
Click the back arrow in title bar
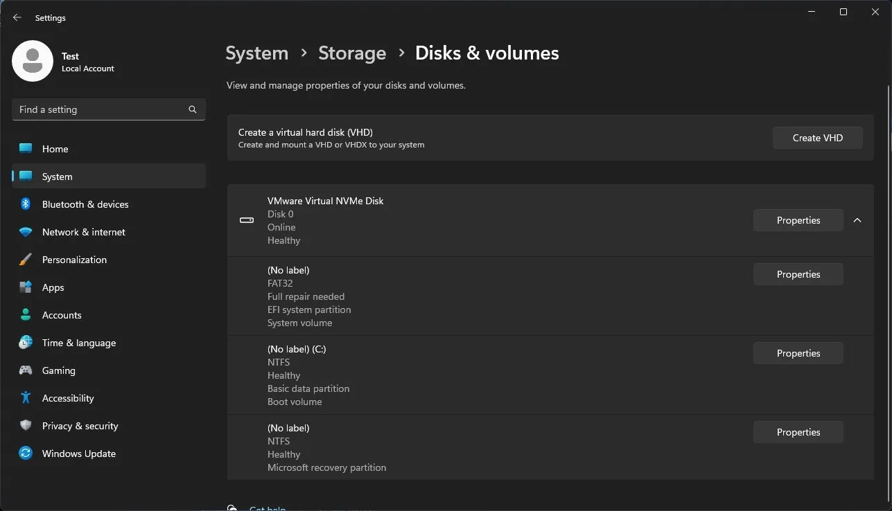coord(17,18)
